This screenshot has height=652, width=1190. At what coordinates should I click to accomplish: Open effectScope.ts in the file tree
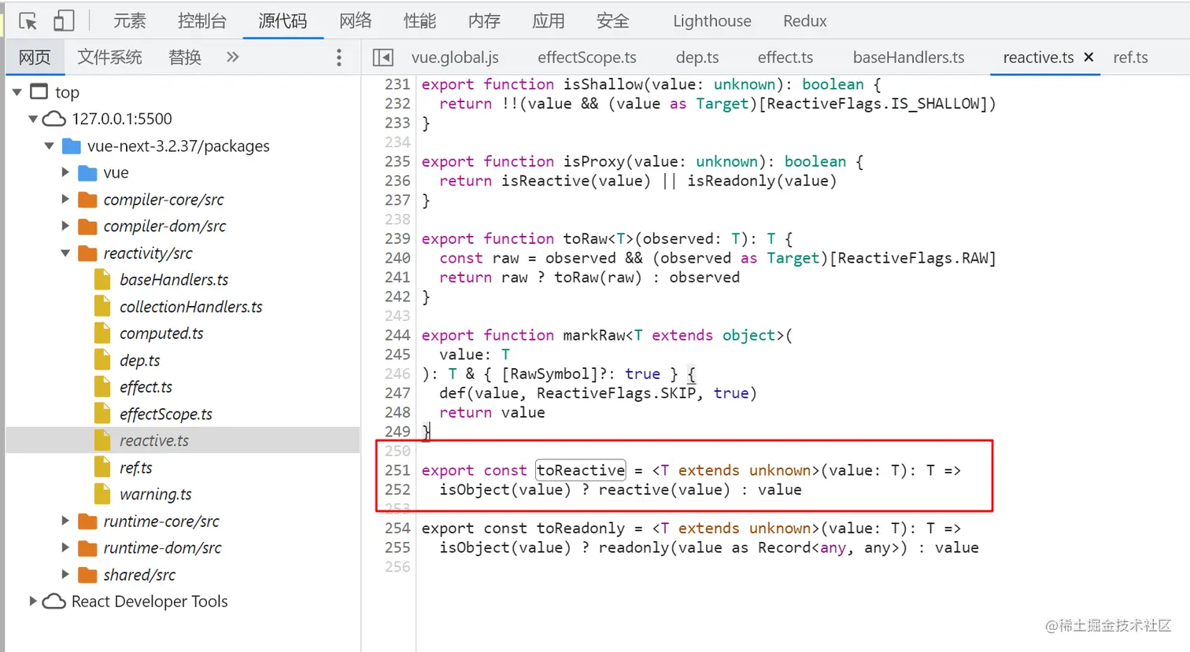[x=165, y=414]
